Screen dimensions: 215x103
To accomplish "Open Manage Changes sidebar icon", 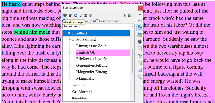I will point(140,63).
